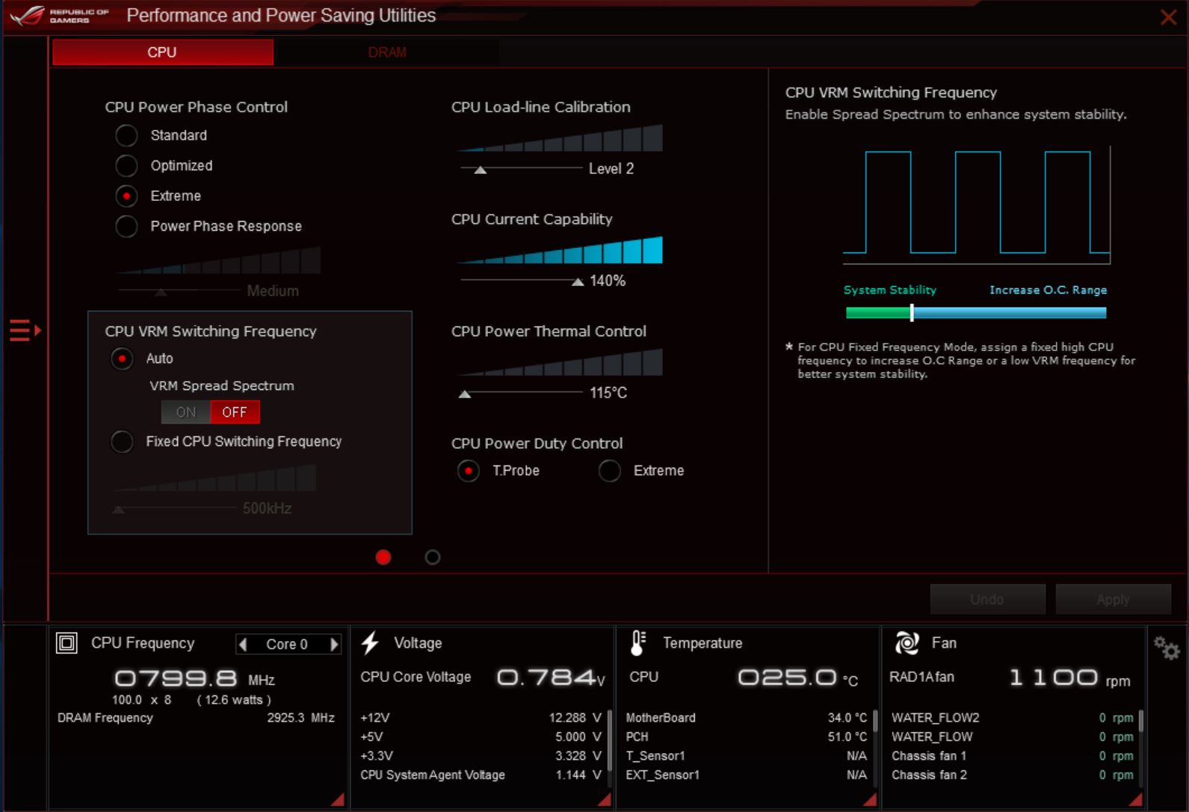Select Optimized power phase control
Screen dimensions: 1189x812
coord(126,166)
